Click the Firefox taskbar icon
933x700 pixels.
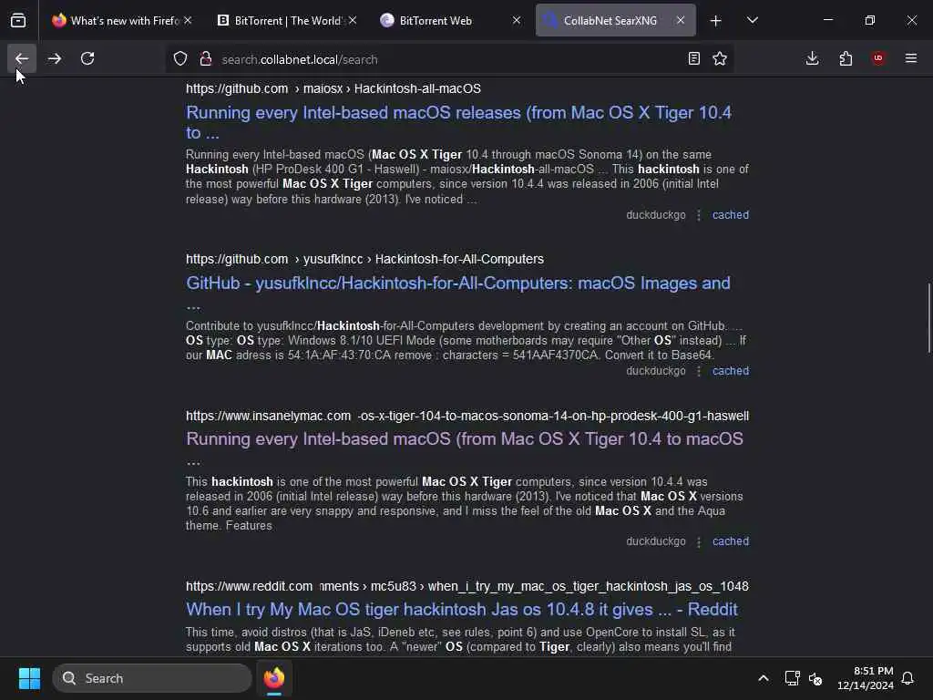pos(274,678)
